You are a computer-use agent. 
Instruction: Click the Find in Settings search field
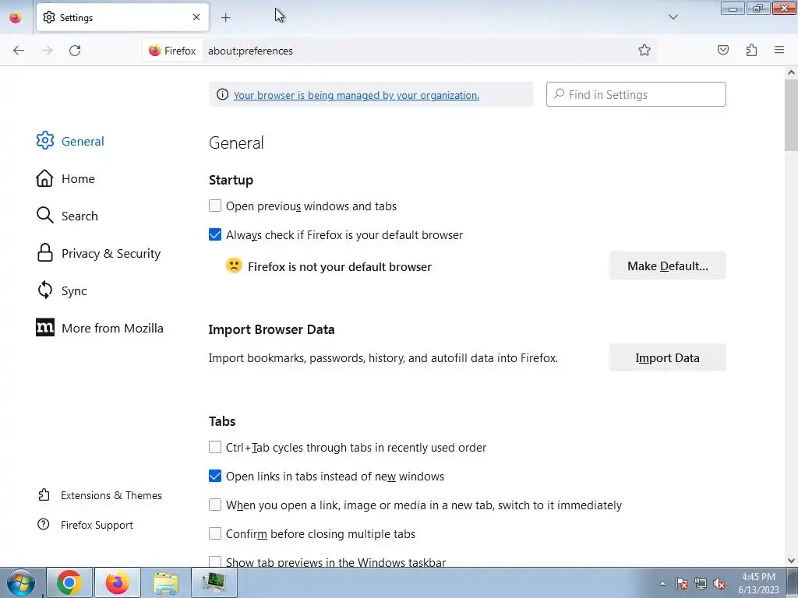pos(636,94)
